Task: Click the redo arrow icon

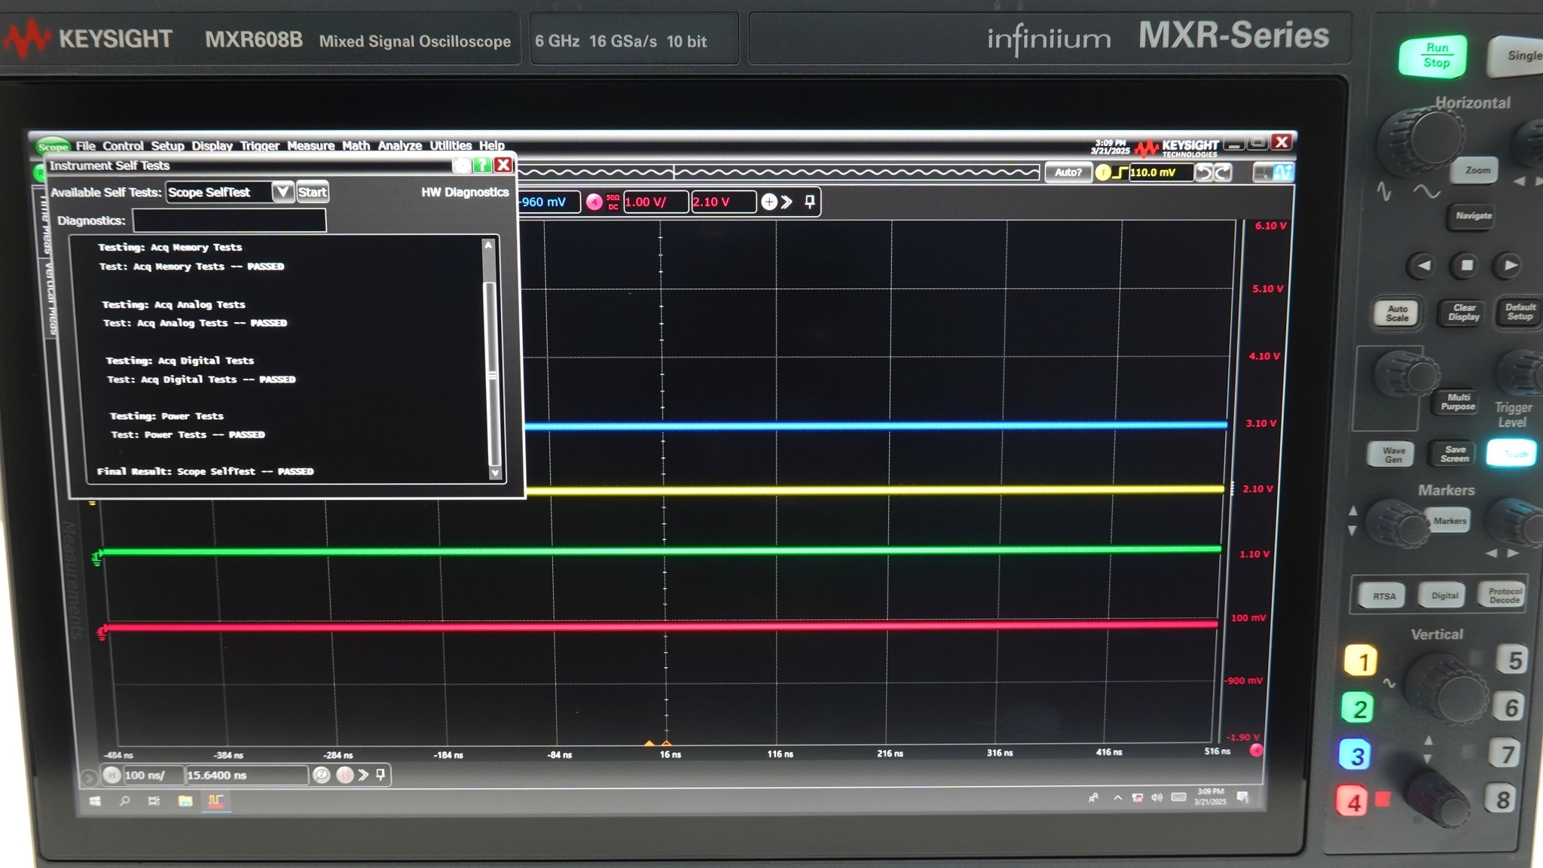Action: 1223,172
